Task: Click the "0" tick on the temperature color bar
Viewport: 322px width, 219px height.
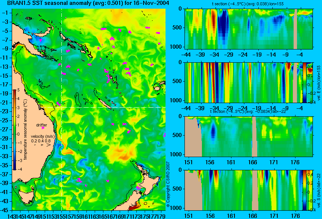Action: pyautogui.click(x=18, y=134)
